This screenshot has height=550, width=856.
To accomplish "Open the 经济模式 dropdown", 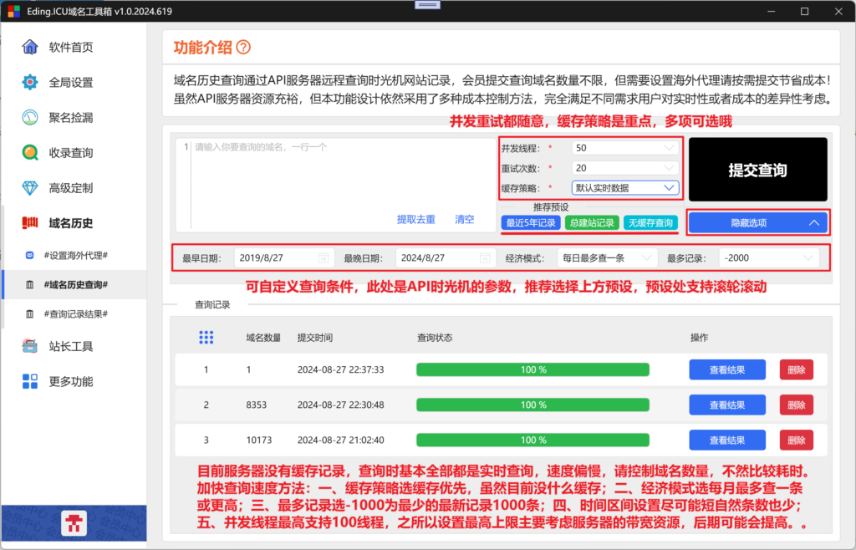I will point(607,258).
